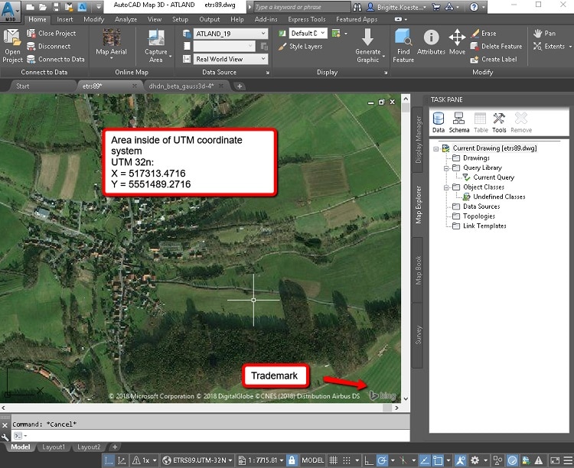
Task: Click the keyword search field
Action: tap(302, 7)
